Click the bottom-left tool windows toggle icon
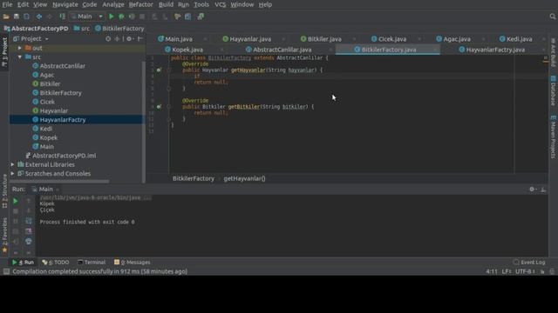 coord(6,271)
